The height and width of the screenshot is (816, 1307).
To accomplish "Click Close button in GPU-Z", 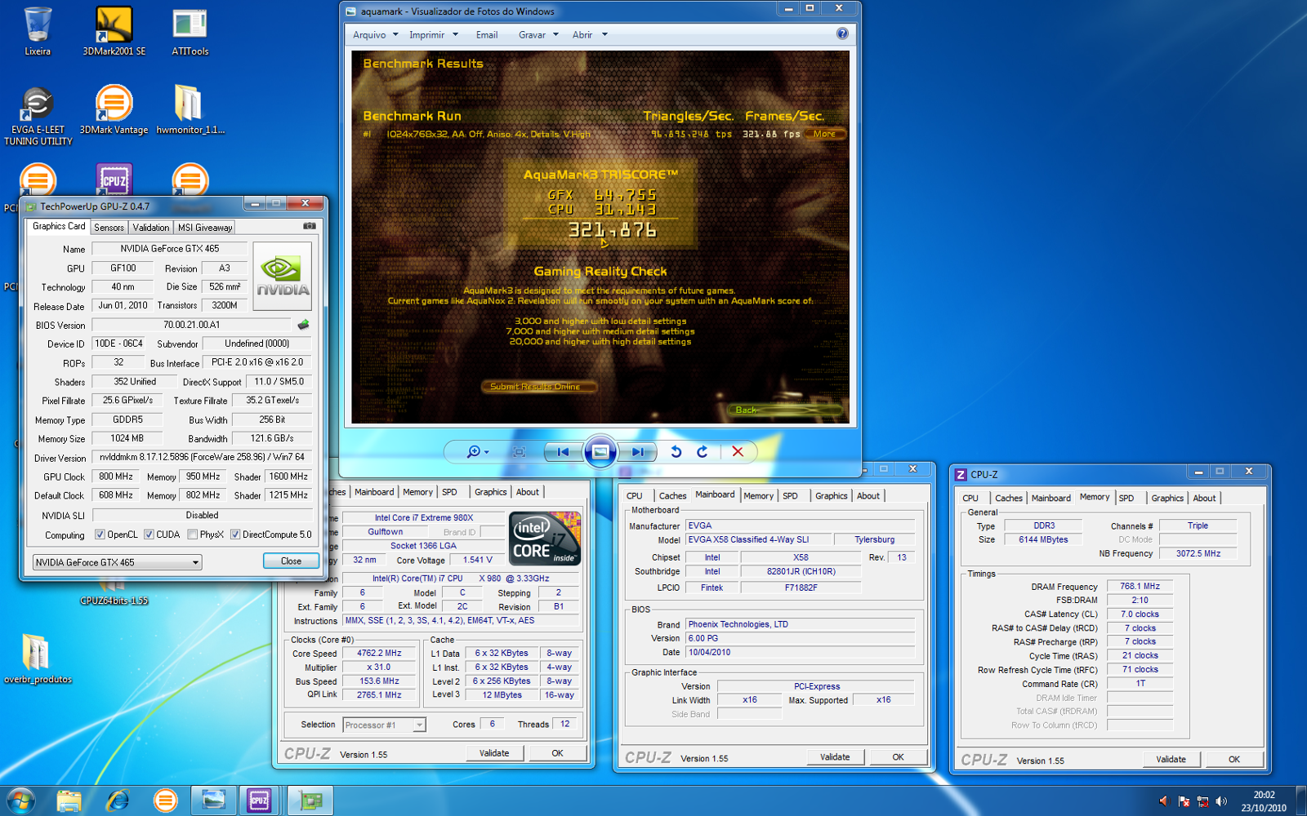I will point(291,561).
